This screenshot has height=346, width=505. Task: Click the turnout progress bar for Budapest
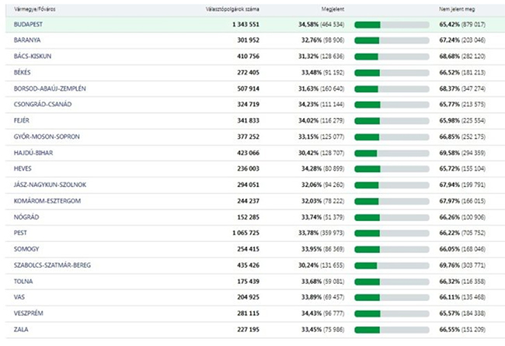[392, 25]
